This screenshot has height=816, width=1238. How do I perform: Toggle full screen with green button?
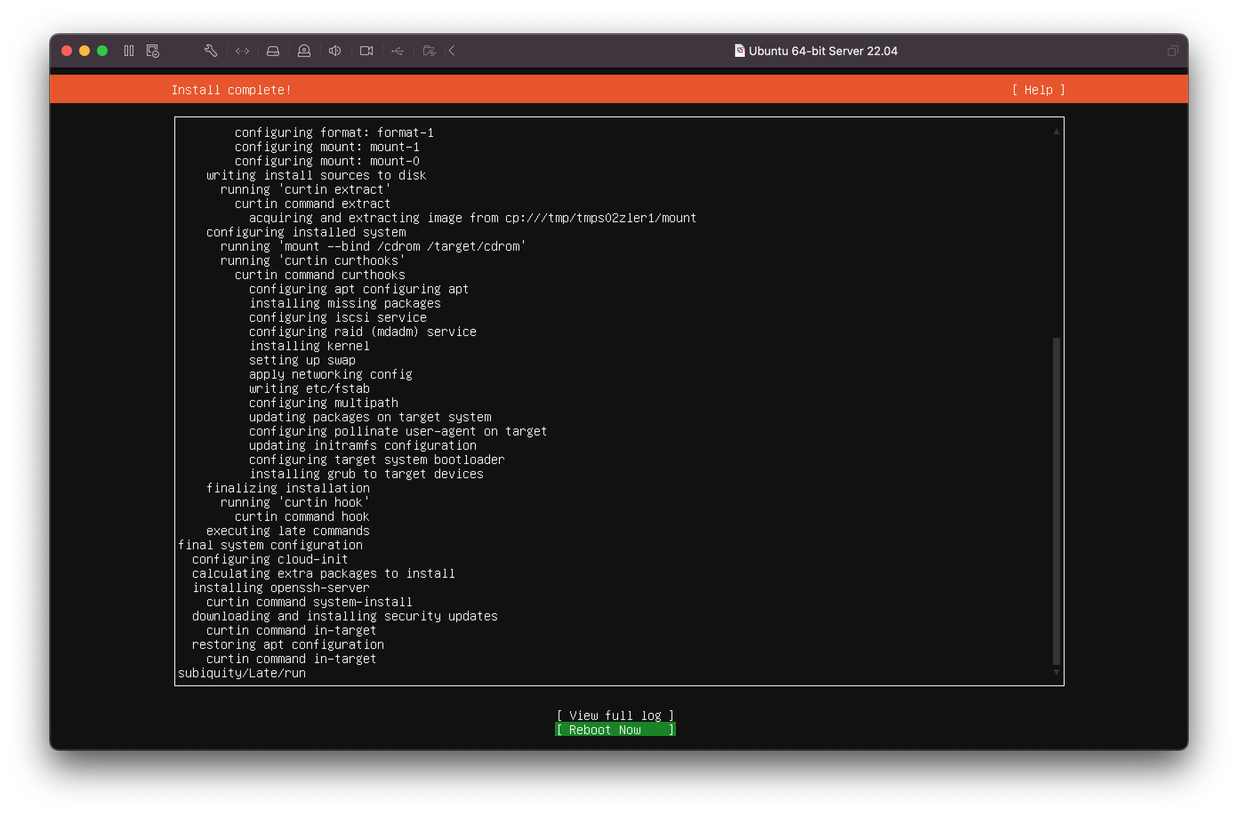[x=102, y=51]
